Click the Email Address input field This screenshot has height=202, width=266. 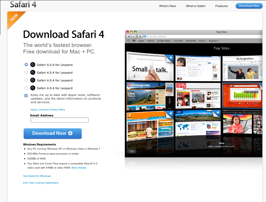click(x=60, y=120)
